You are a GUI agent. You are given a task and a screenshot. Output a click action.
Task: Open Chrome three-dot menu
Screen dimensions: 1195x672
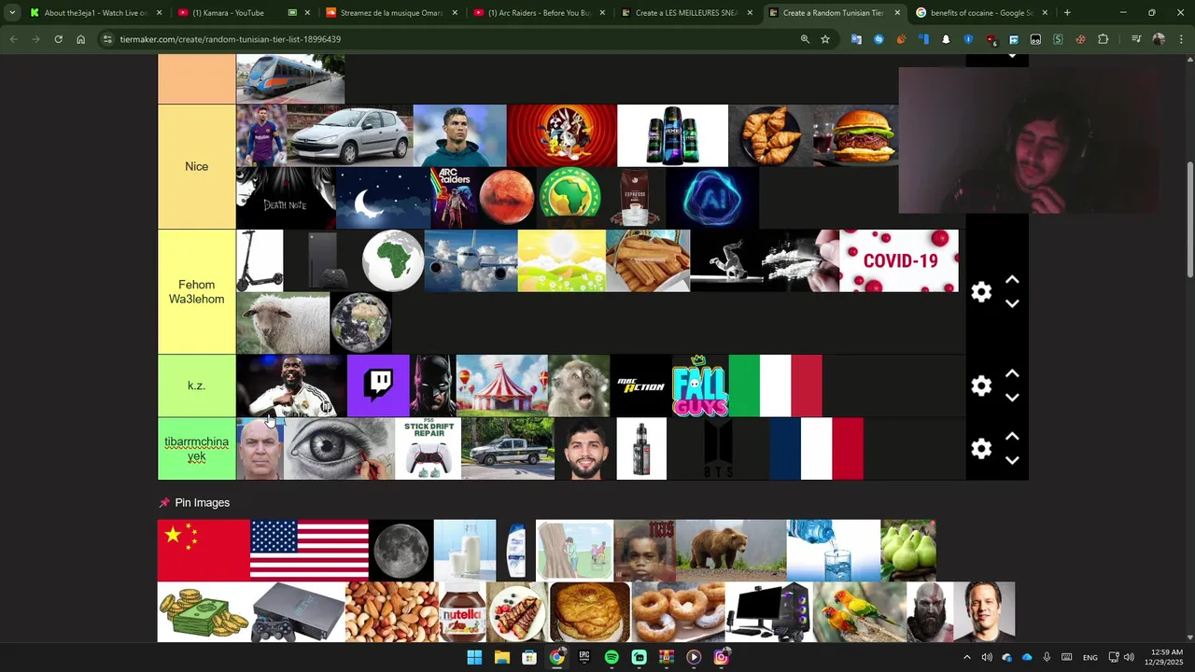(x=1179, y=39)
